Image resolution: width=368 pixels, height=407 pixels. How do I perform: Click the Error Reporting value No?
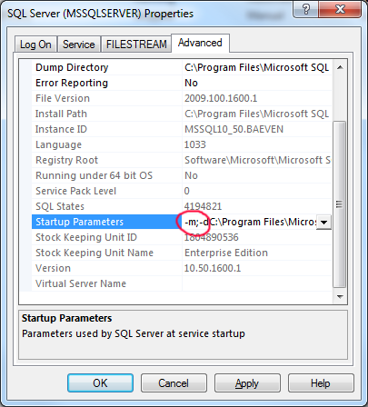(191, 83)
